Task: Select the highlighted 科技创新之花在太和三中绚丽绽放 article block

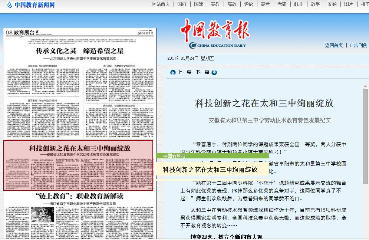Action: [x=78, y=166]
